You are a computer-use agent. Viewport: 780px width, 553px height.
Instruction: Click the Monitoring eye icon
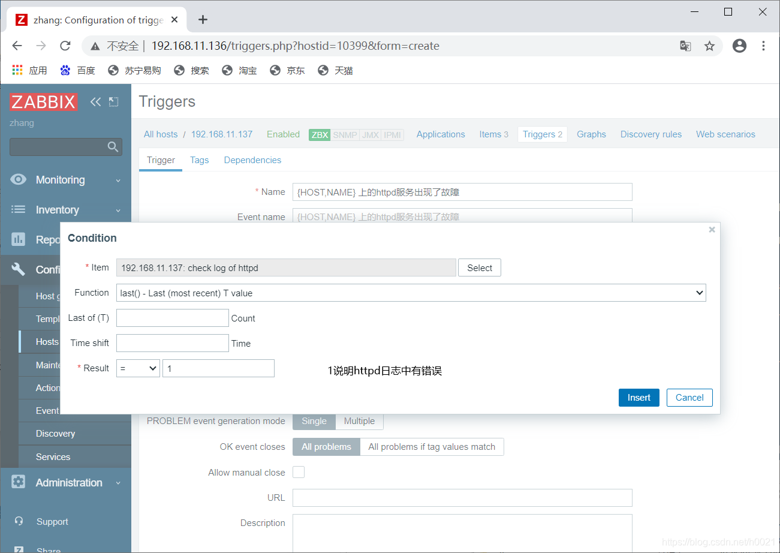(x=19, y=179)
